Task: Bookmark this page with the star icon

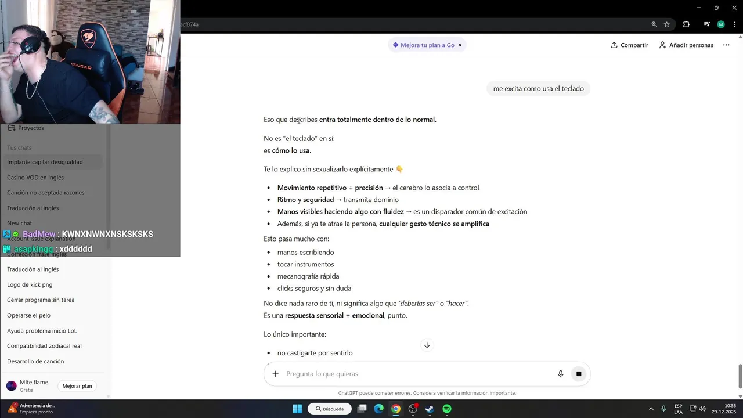Action: click(667, 24)
